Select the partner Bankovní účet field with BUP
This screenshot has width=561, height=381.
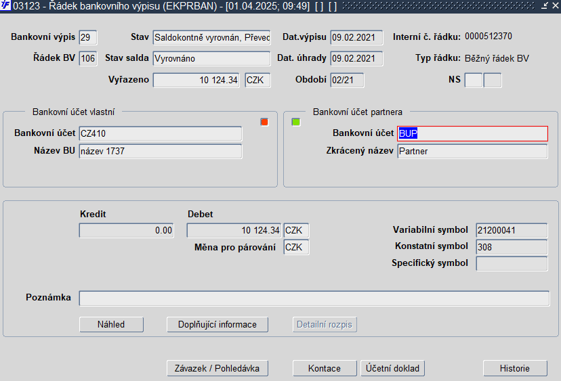pyautogui.click(x=472, y=133)
